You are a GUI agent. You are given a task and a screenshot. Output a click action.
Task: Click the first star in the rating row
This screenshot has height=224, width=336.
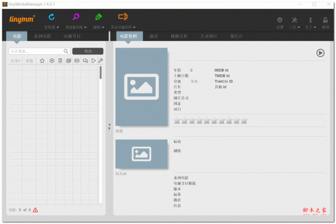tap(177, 121)
